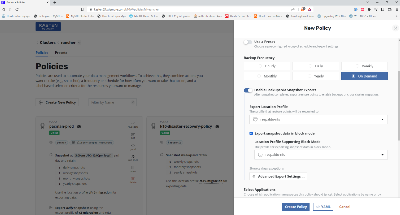Click Valid badge on pacman-prod
The height and width of the screenshot is (215, 400).
[x=54, y=133]
